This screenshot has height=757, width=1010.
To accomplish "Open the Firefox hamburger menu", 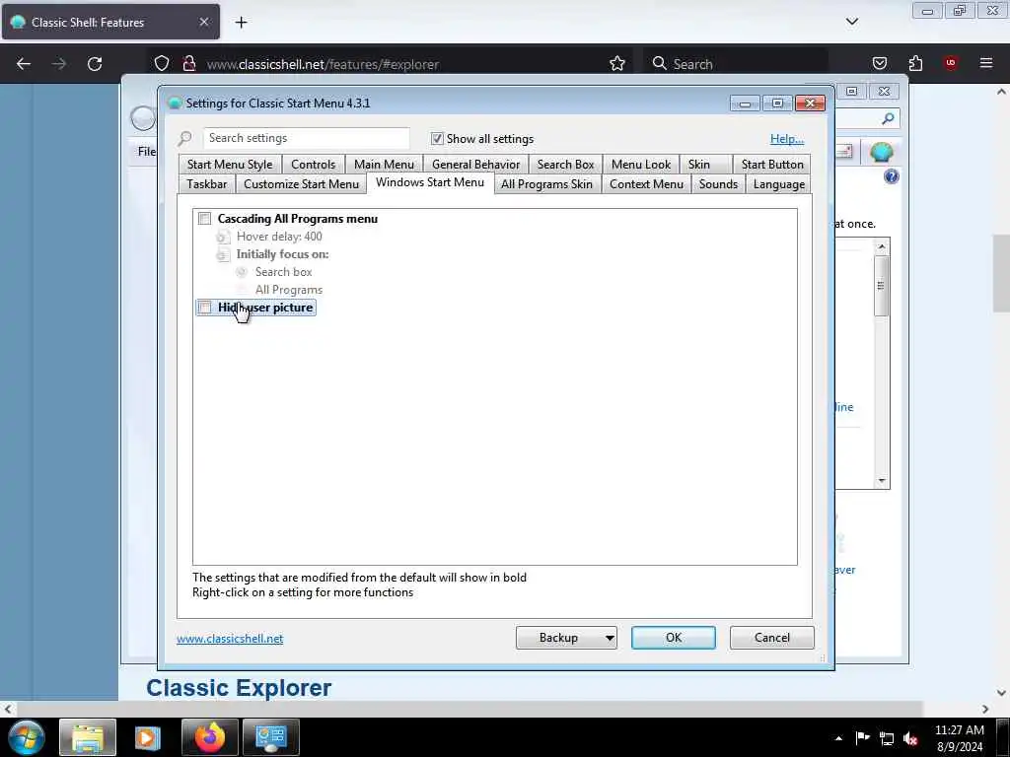I will coord(986,63).
